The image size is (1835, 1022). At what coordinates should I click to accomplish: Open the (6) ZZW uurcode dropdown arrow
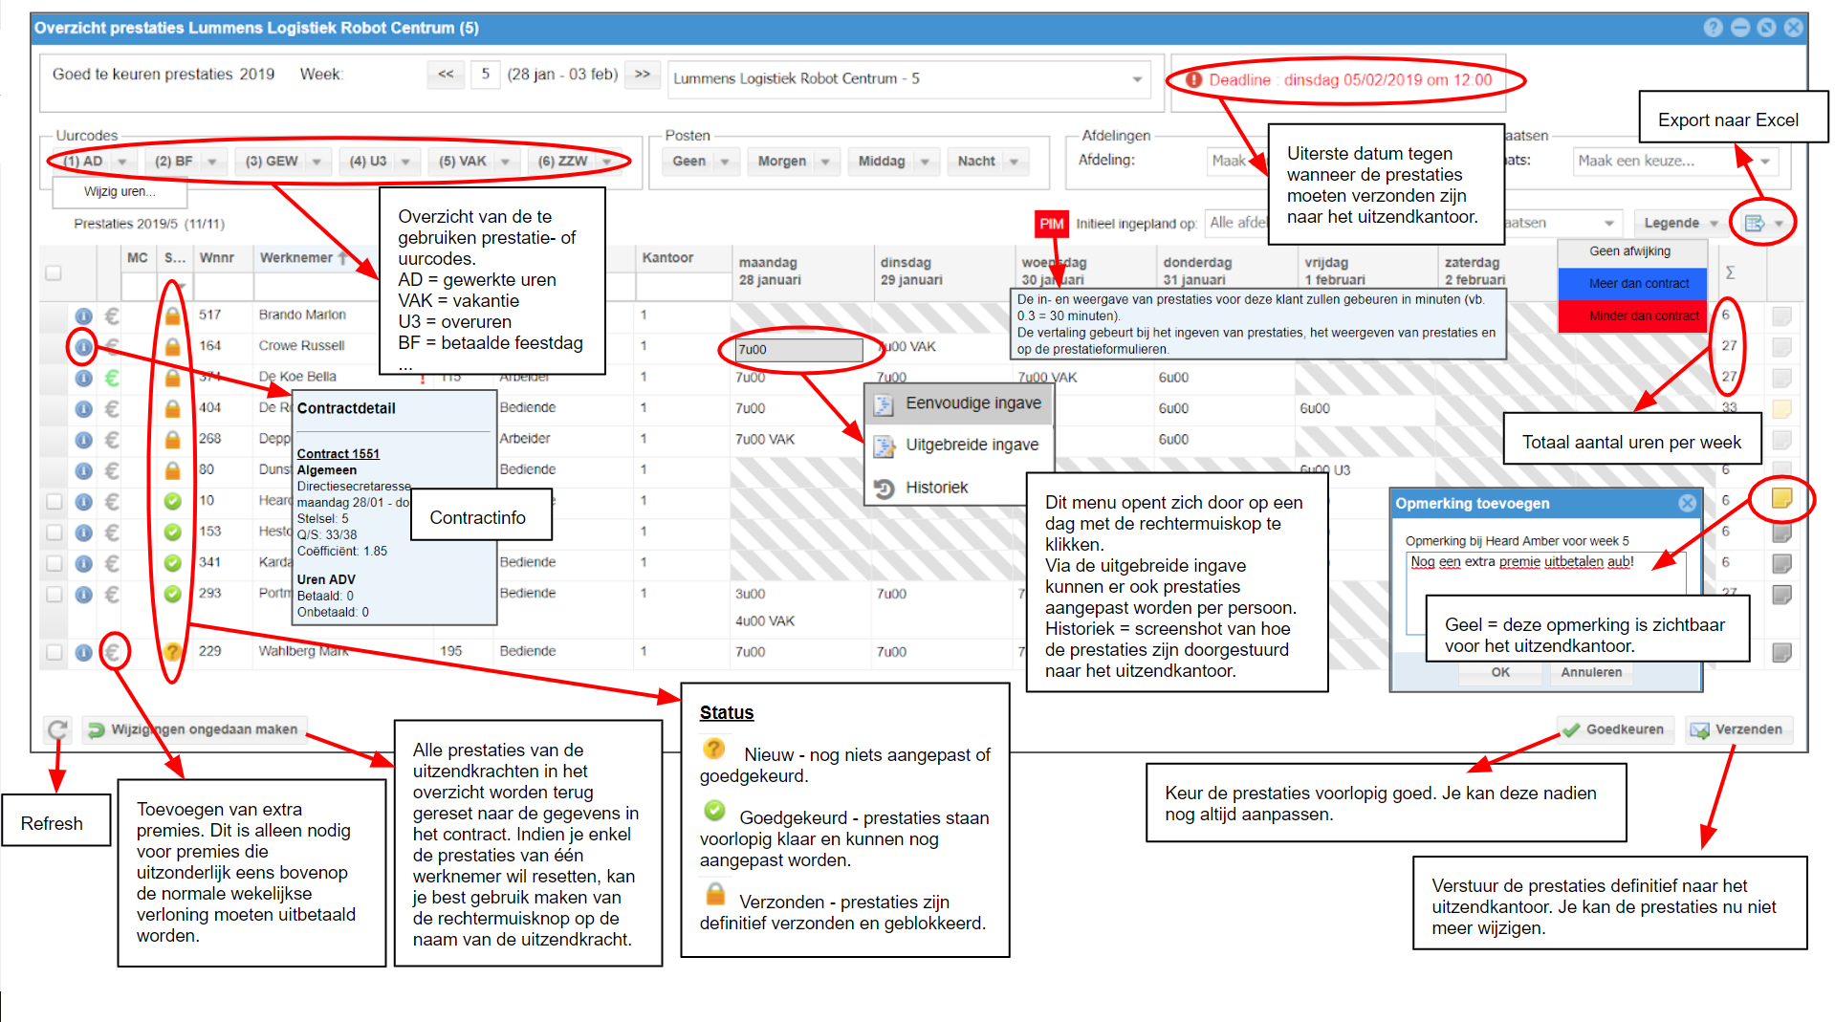(x=607, y=162)
